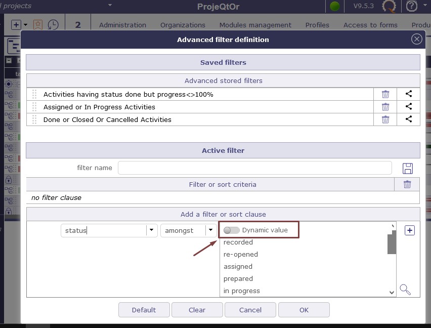Viewport: 431px width, 328px height.
Task: Click the save filter floppy disk icon
Action: [x=407, y=168]
